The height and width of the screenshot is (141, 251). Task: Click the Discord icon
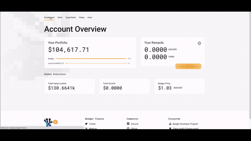(128, 124)
